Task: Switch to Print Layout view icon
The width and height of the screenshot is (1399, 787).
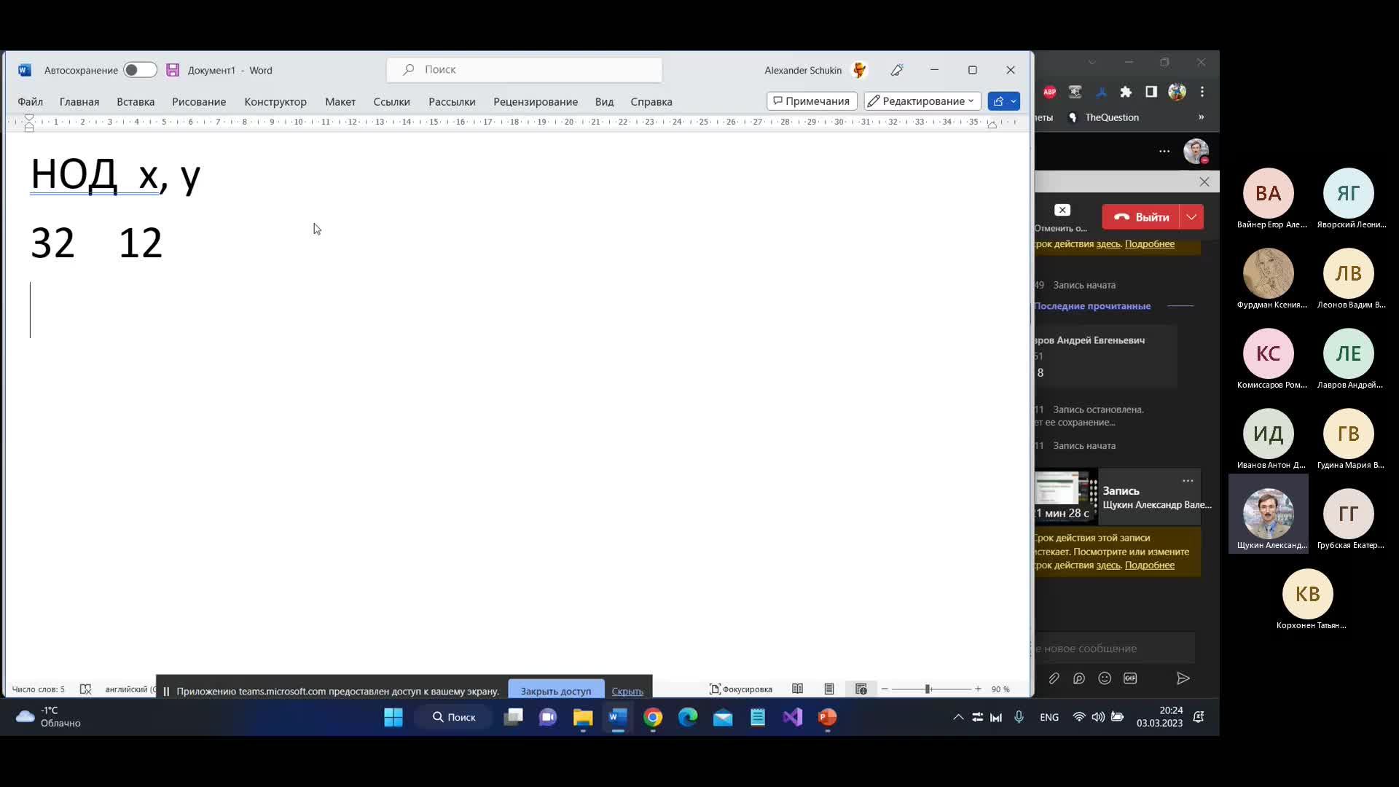Action: pos(829,689)
